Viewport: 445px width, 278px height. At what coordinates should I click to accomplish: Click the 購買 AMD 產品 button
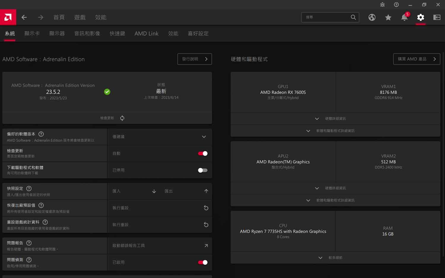tap(417, 59)
